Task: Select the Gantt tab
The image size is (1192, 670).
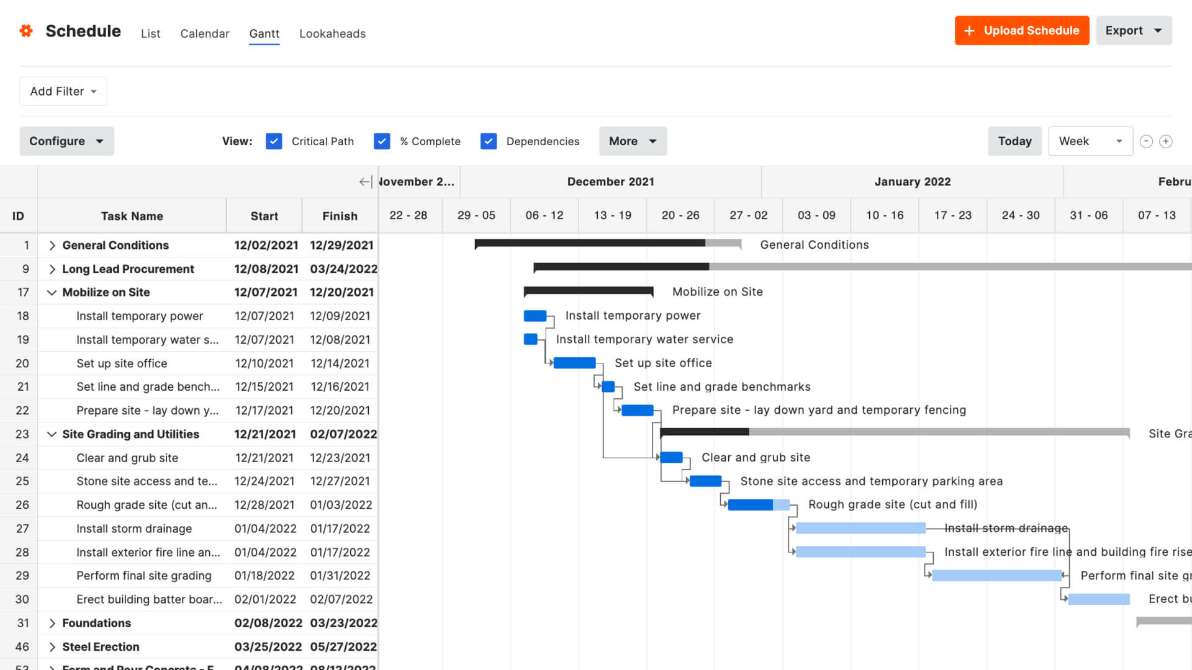Action: coord(264,33)
